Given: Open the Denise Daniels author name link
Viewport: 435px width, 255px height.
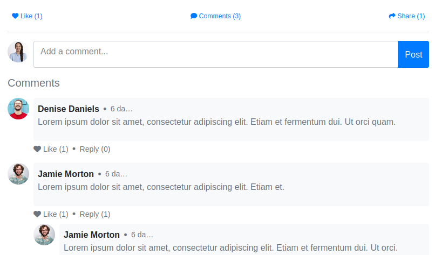Looking at the screenshot, I should (x=68, y=109).
